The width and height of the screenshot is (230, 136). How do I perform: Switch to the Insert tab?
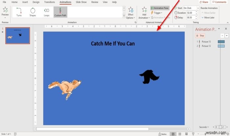(x=25, y=2)
